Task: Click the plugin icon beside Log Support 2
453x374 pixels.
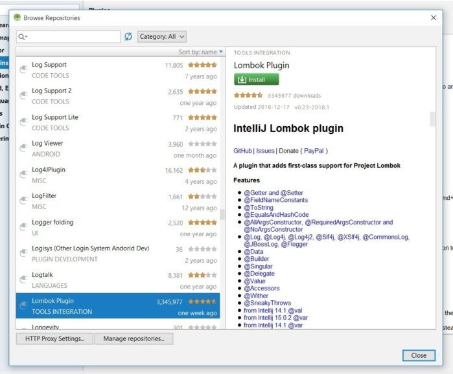Action: click(x=23, y=96)
